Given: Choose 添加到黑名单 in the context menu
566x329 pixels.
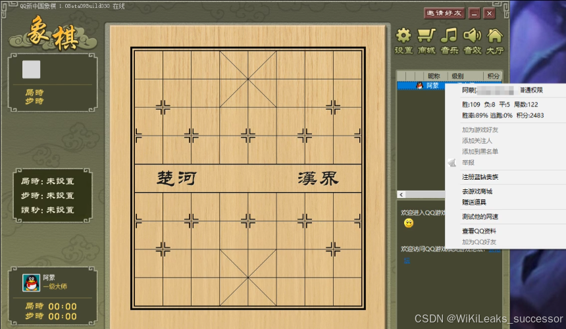Looking at the screenshot, I should coord(480,151).
